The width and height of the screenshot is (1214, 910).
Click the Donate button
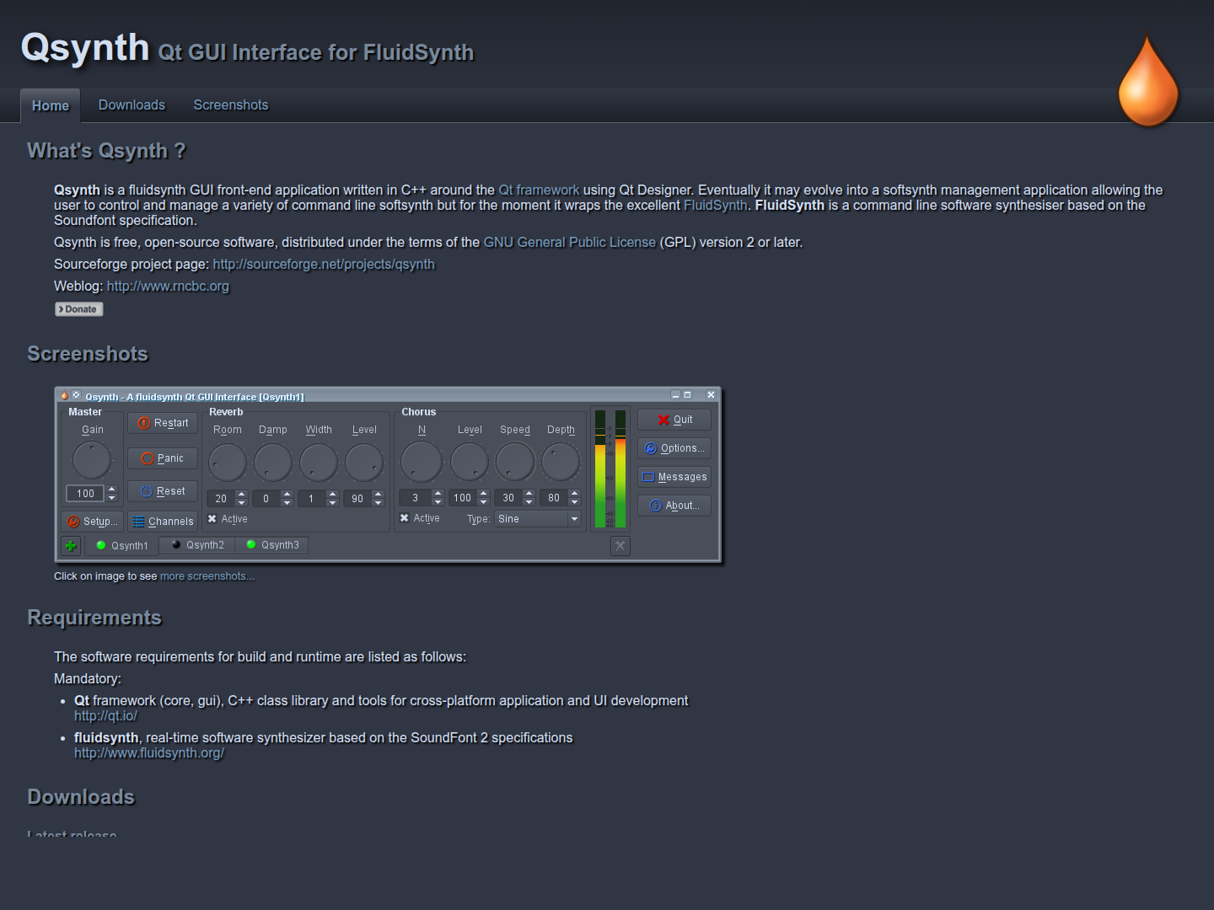(x=79, y=309)
